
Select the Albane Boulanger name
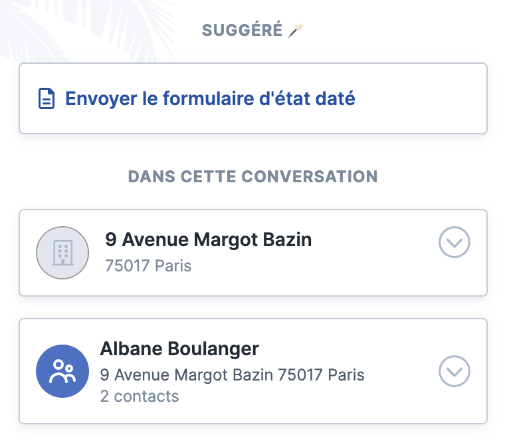(x=179, y=349)
